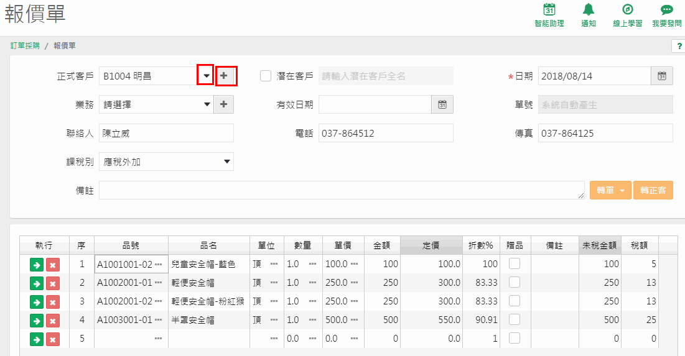Execute row 4 green arrow button

37,321
